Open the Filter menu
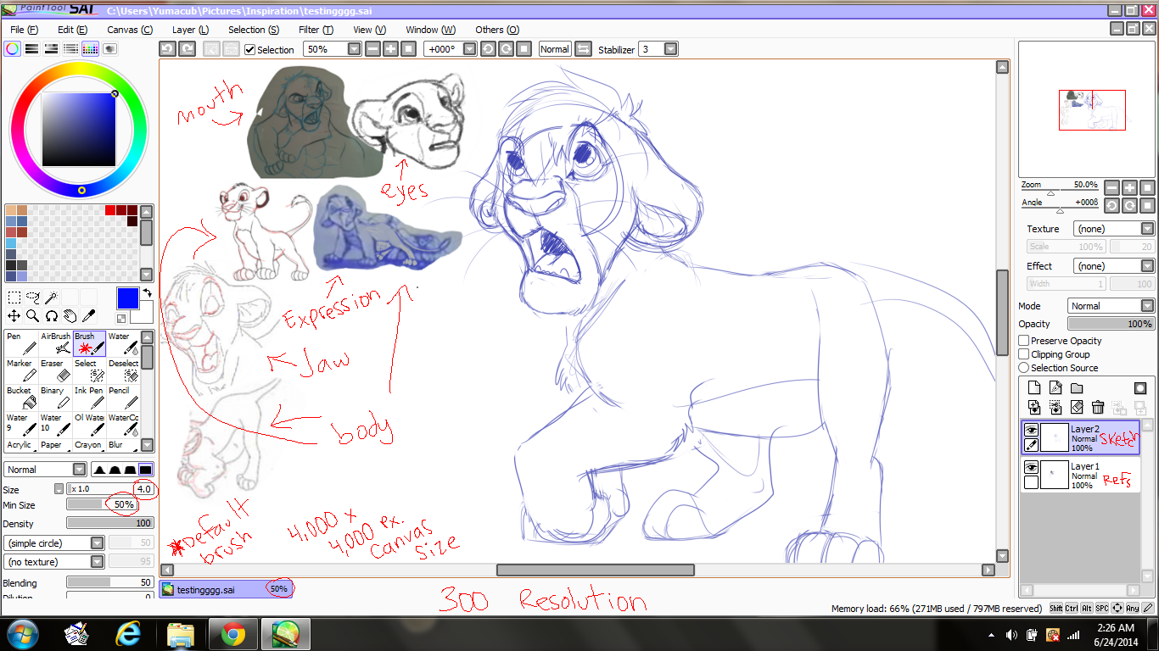This screenshot has width=1159, height=651. pos(316,30)
